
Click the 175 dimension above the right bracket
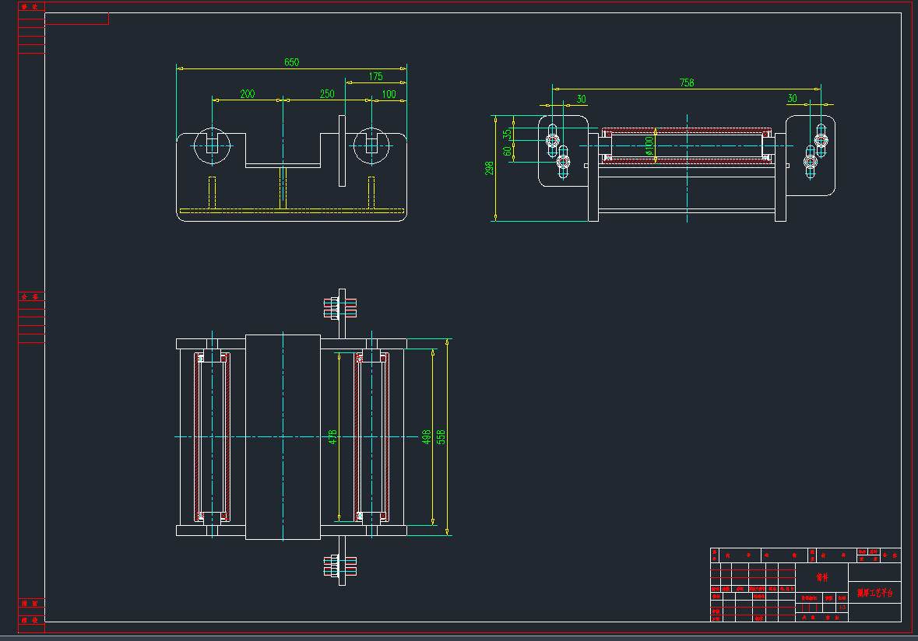[x=378, y=78]
